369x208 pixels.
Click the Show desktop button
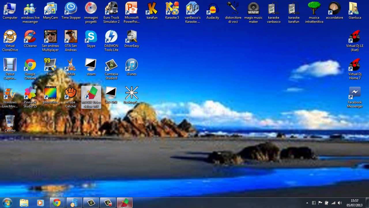(367, 203)
